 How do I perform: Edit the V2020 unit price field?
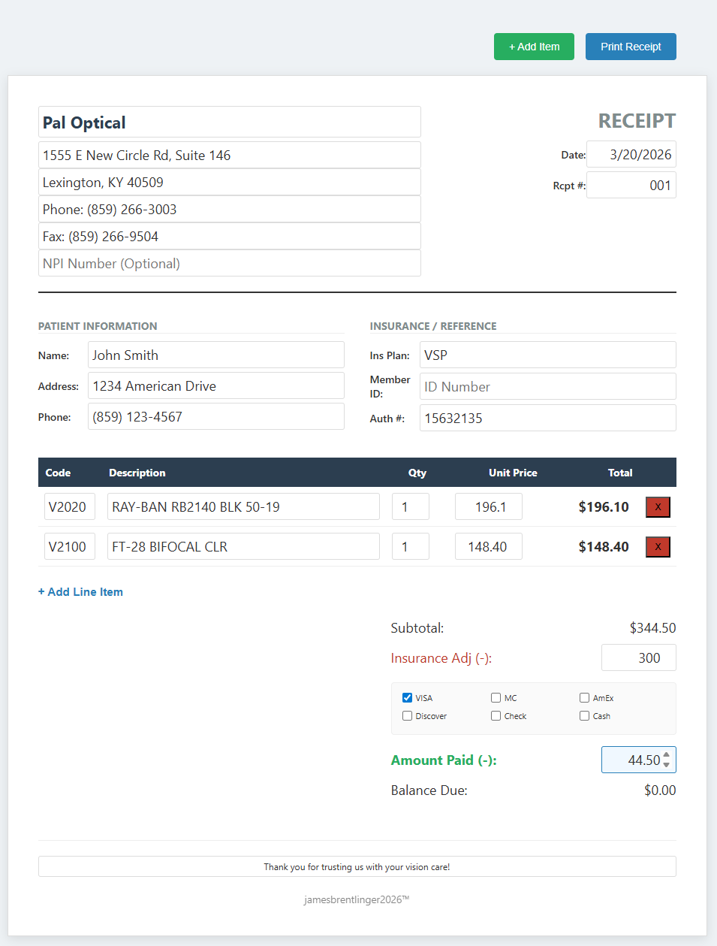[488, 507]
